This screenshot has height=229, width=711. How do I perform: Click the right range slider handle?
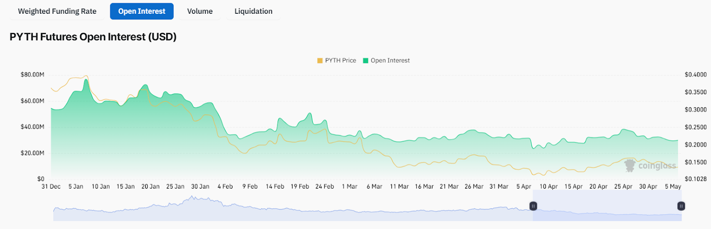click(681, 206)
